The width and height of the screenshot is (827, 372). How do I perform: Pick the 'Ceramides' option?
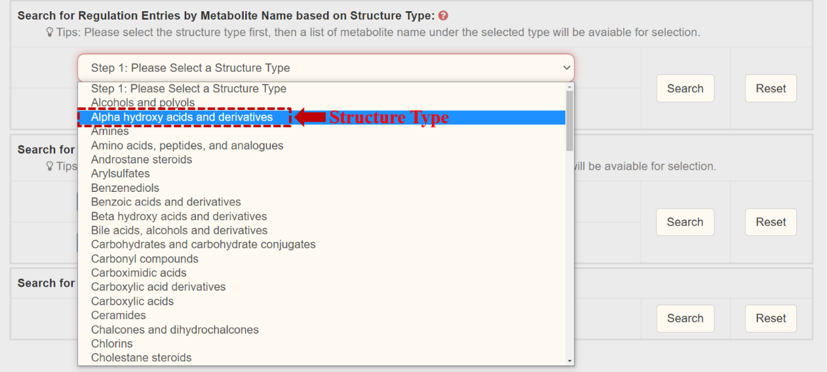119,316
